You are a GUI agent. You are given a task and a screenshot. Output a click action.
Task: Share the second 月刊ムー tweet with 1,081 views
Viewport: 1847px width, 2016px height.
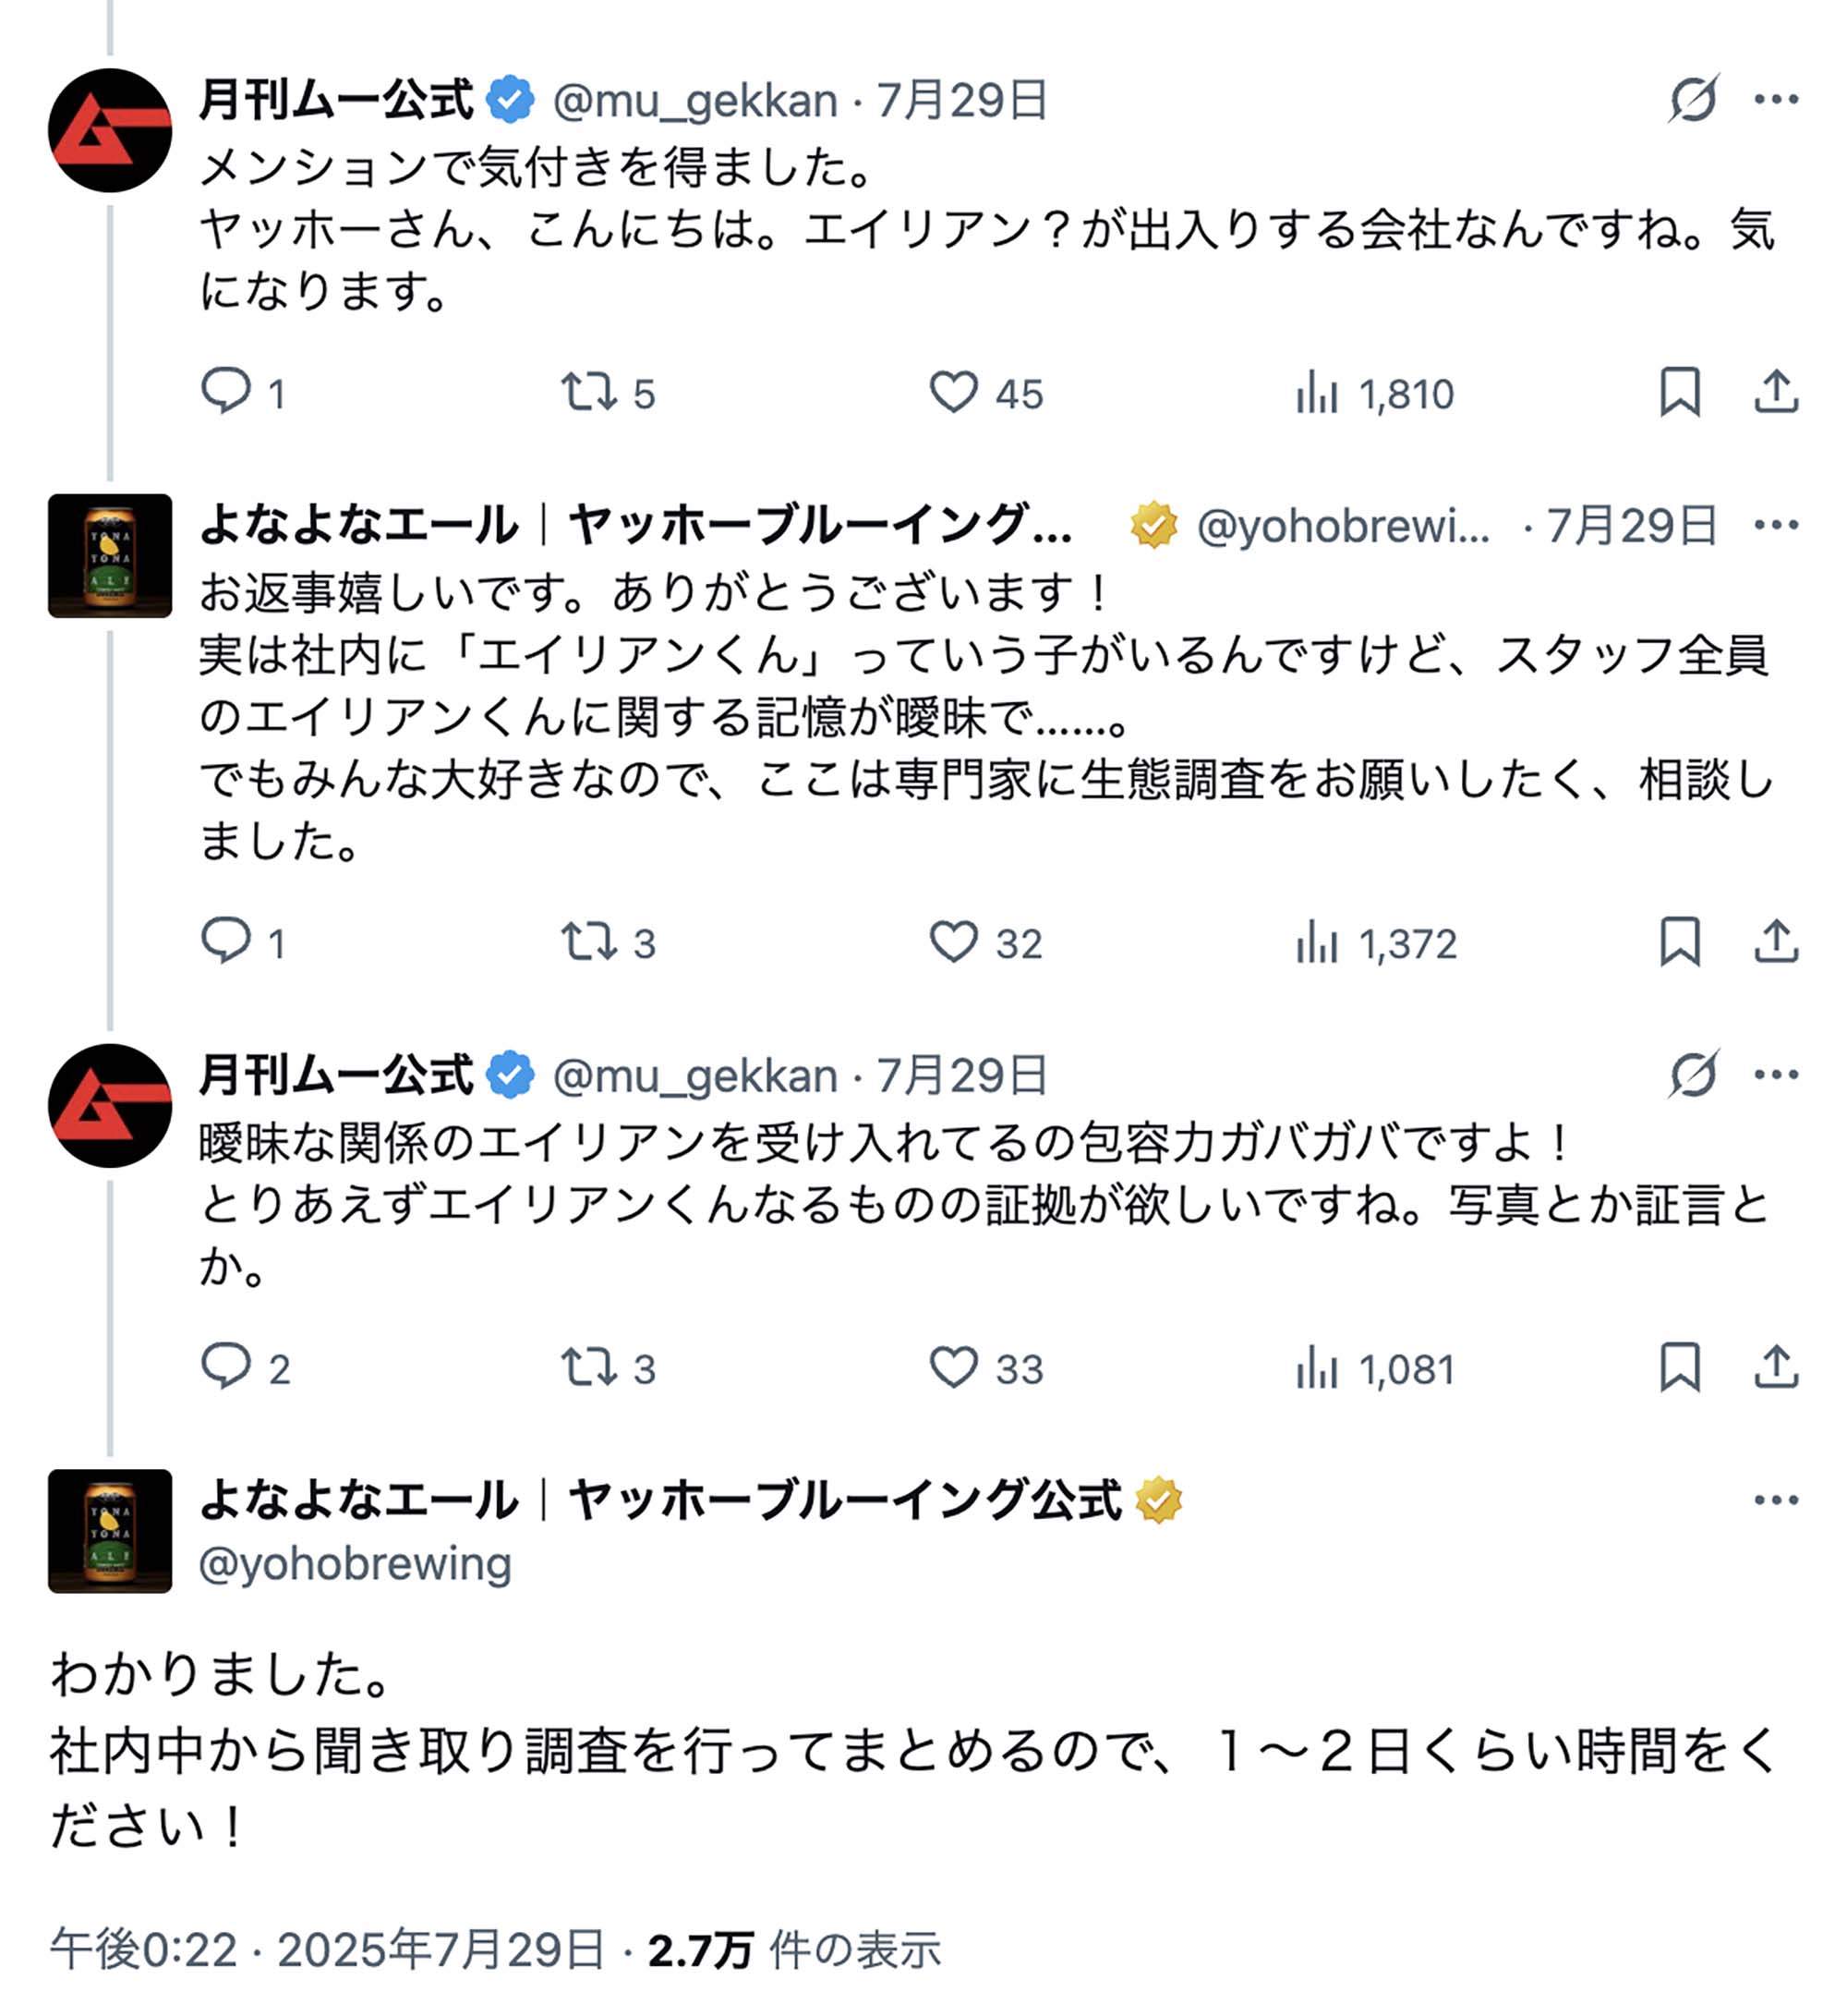tap(1776, 1367)
